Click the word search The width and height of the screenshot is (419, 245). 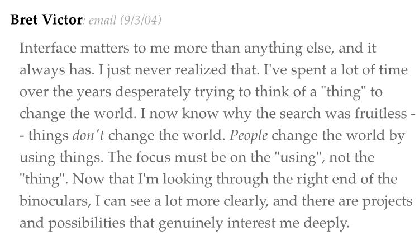click(x=300, y=114)
